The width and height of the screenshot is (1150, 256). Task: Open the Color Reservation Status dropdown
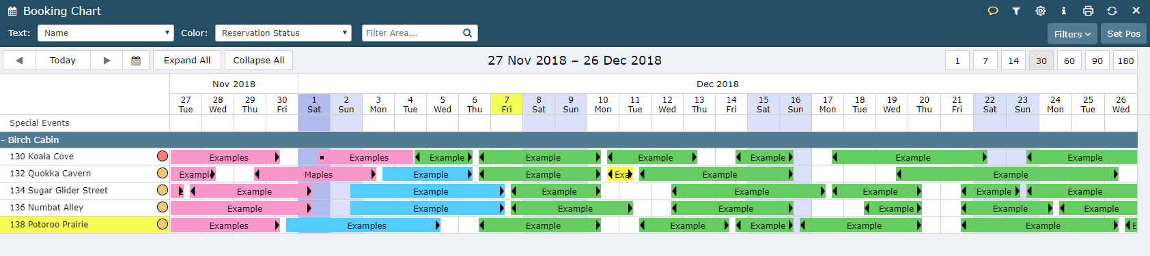coord(283,33)
